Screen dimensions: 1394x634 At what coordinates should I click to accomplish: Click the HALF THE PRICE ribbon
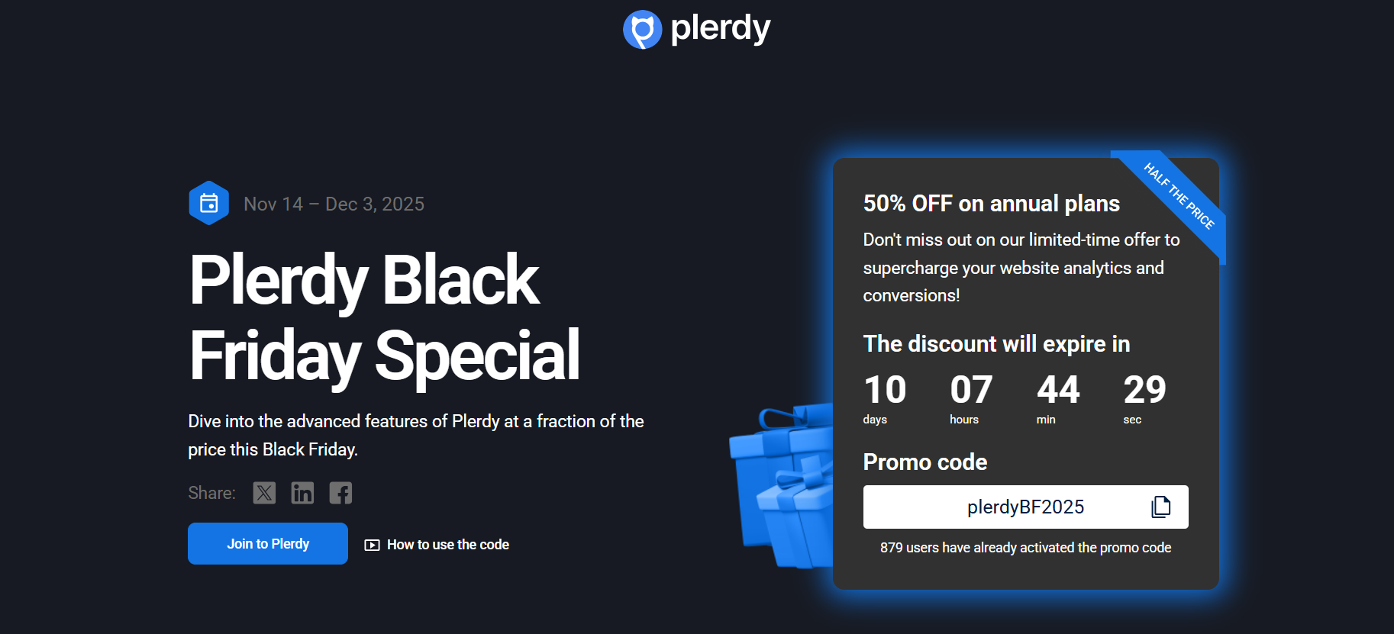click(1178, 195)
